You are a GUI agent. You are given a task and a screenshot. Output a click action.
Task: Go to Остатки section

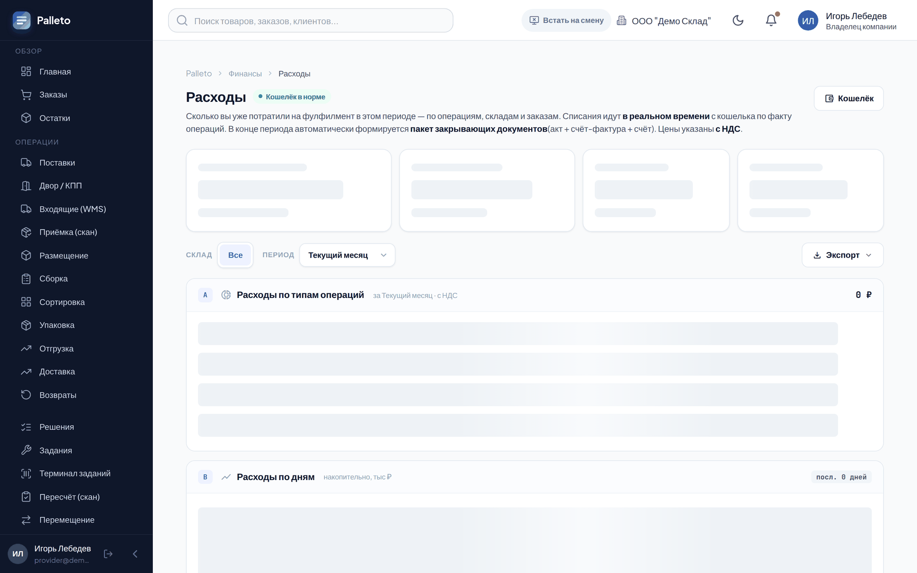point(76,118)
